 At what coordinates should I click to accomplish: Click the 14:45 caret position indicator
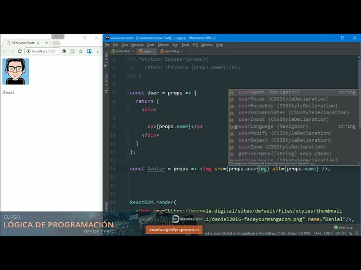click(318, 233)
